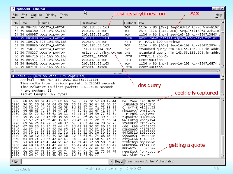Open the Help menu
233x174 pixels.
pyautogui.click(x=219, y=15)
